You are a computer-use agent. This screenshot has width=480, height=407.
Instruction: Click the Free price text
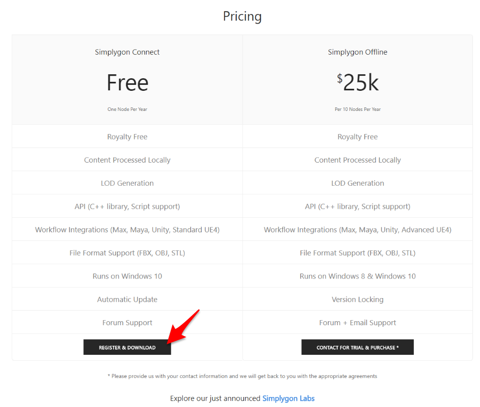[128, 83]
